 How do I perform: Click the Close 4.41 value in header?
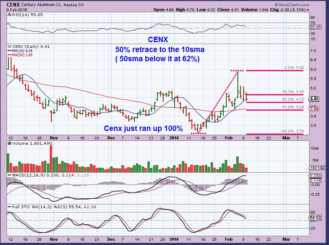228,10
